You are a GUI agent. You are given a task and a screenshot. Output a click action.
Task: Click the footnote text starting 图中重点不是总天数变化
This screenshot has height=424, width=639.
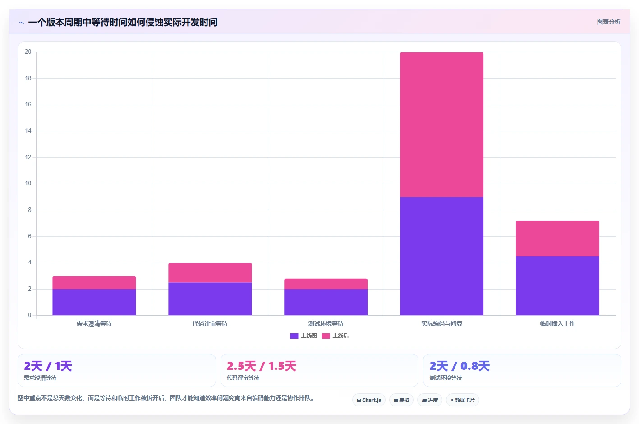click(x=165, y=398)
